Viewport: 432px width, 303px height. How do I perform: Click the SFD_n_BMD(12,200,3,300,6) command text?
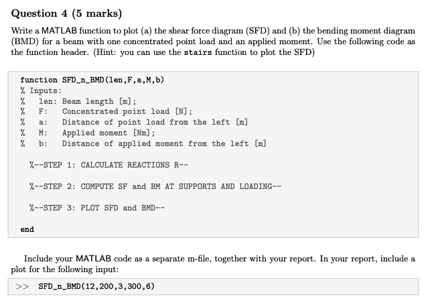[x=96, y=286]
